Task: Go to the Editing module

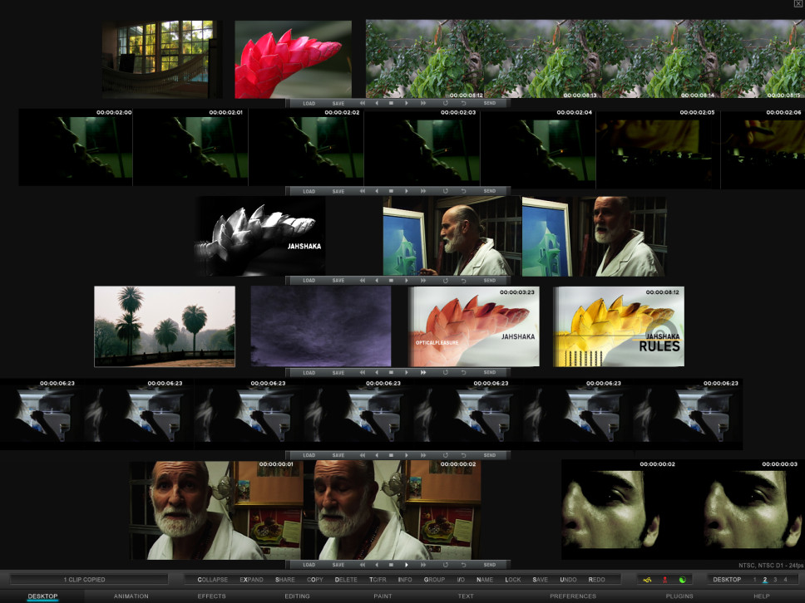Action: pyautogui.click(x=297, y=596)
